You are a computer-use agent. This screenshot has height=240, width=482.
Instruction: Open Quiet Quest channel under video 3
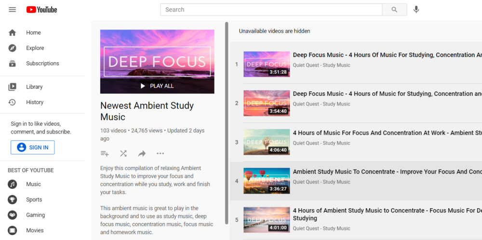tap(321, 143)
